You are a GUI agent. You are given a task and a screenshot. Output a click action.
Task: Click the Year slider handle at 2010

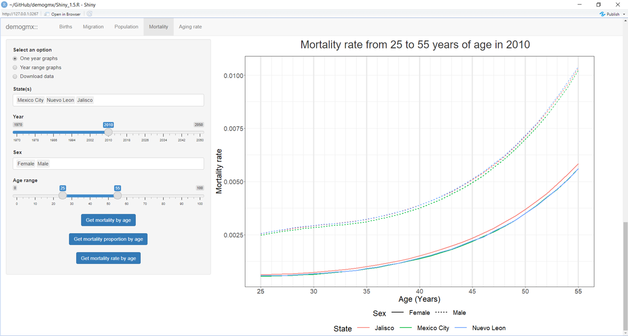pyautogui.click(x=108, y=132)
